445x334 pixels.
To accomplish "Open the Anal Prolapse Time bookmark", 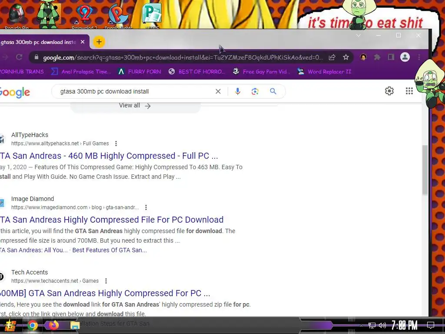I will click(x=81, y=72).
